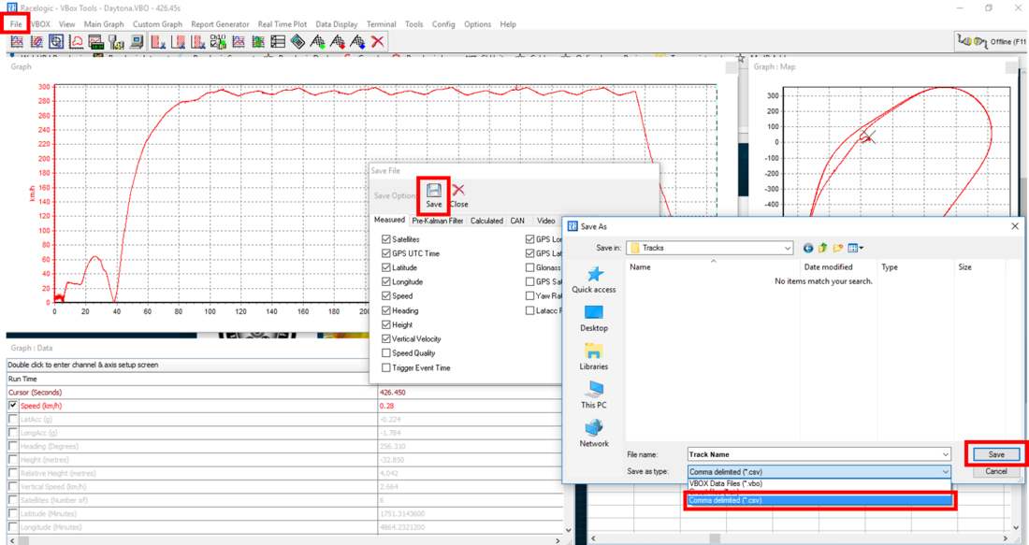The height and width of the screenshot is (545, 1029).
Task: Open the Report Generator menu
Action: [220, 24]
